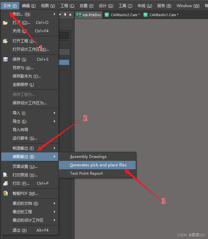Viewport: 208px width, 239px height.
Task: Choose 退出 (X) Alt+F4
Action: coord(30,230)
